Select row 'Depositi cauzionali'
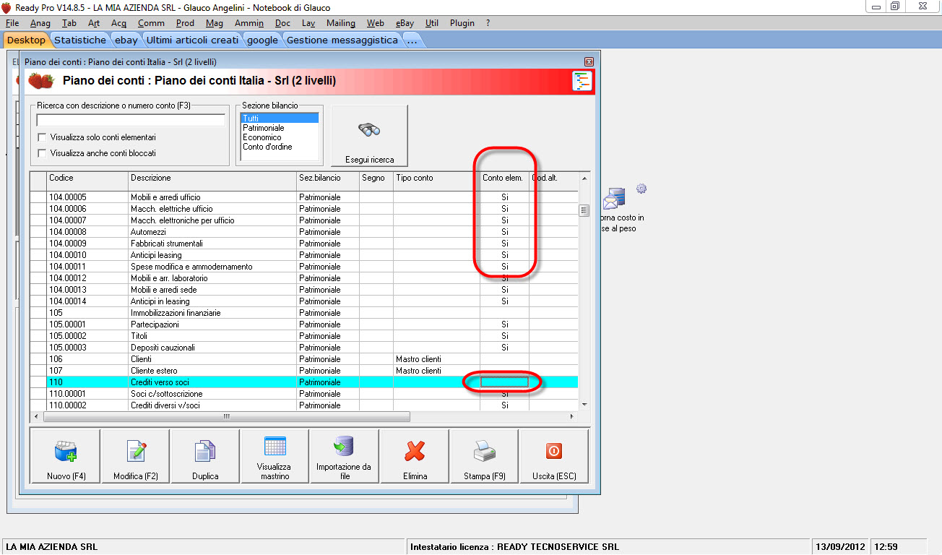942x555 pixels. point(303,348)
